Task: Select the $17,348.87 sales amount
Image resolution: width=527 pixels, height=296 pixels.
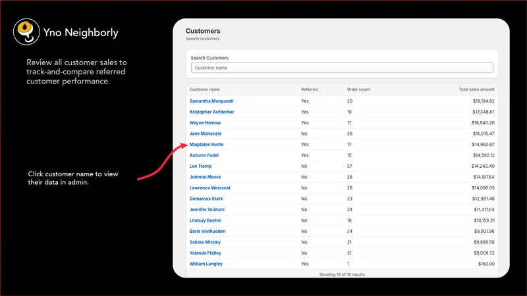Action: pyautogui.click(x=484, y=112)
